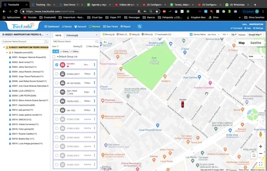The width and height of the screenshot is (267, 171).
Task: Open the 10s refresh interval dropdown
Action: tap(233, 34)
